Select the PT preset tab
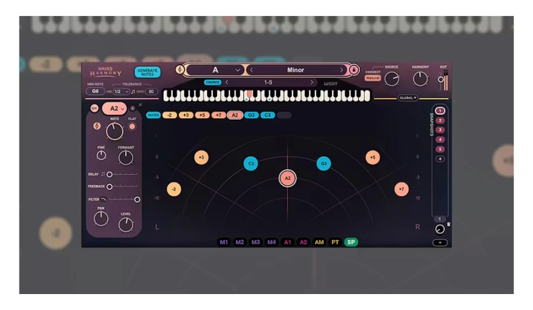This screenshot has height=310, width=533. pyautogui.click(x=335, y=242)
